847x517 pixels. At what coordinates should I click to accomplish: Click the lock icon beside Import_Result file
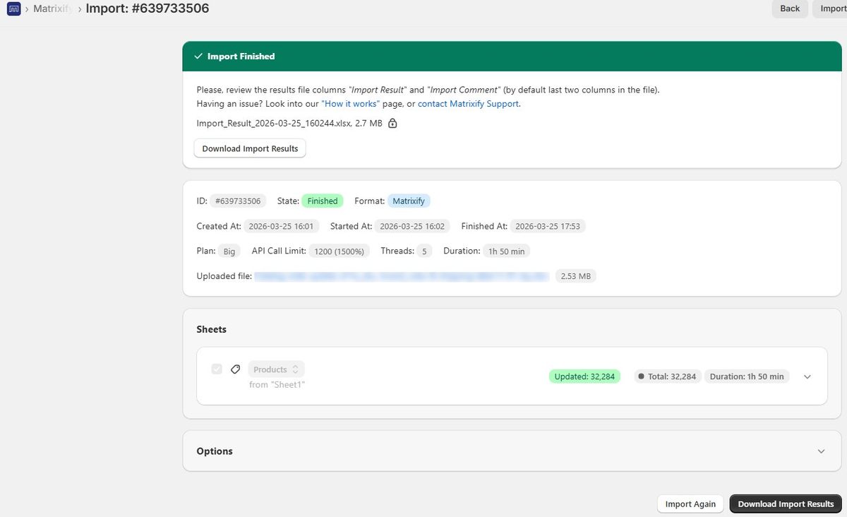[x=392, y=124]
